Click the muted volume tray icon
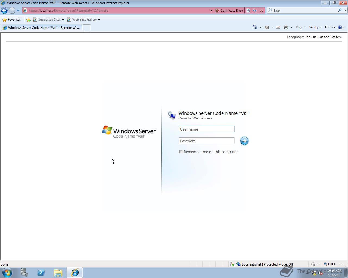This screenshot has height=278, width=348. click(x=321, y=273)
